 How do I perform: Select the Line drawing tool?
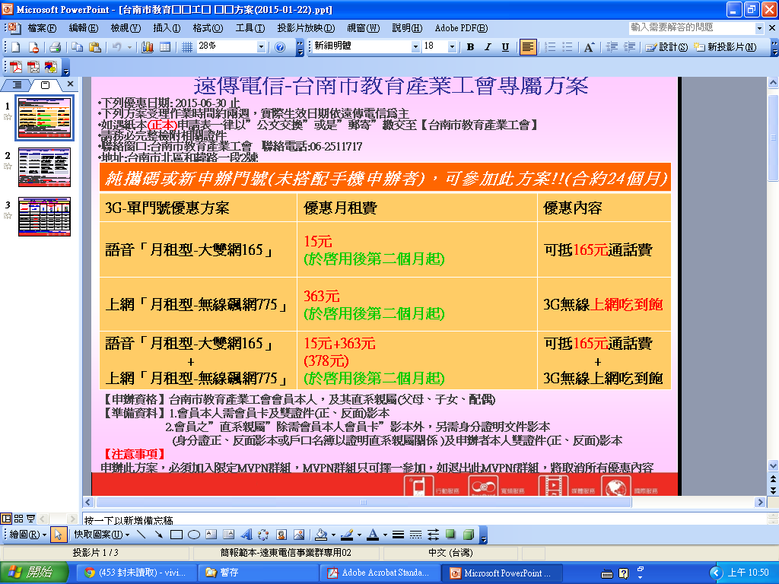(141, 535)
